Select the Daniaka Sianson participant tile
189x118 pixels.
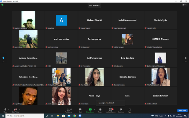pos(127,77)
